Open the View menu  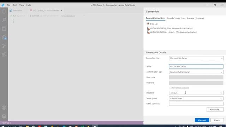pyautogui.click(x=22, y=5)
